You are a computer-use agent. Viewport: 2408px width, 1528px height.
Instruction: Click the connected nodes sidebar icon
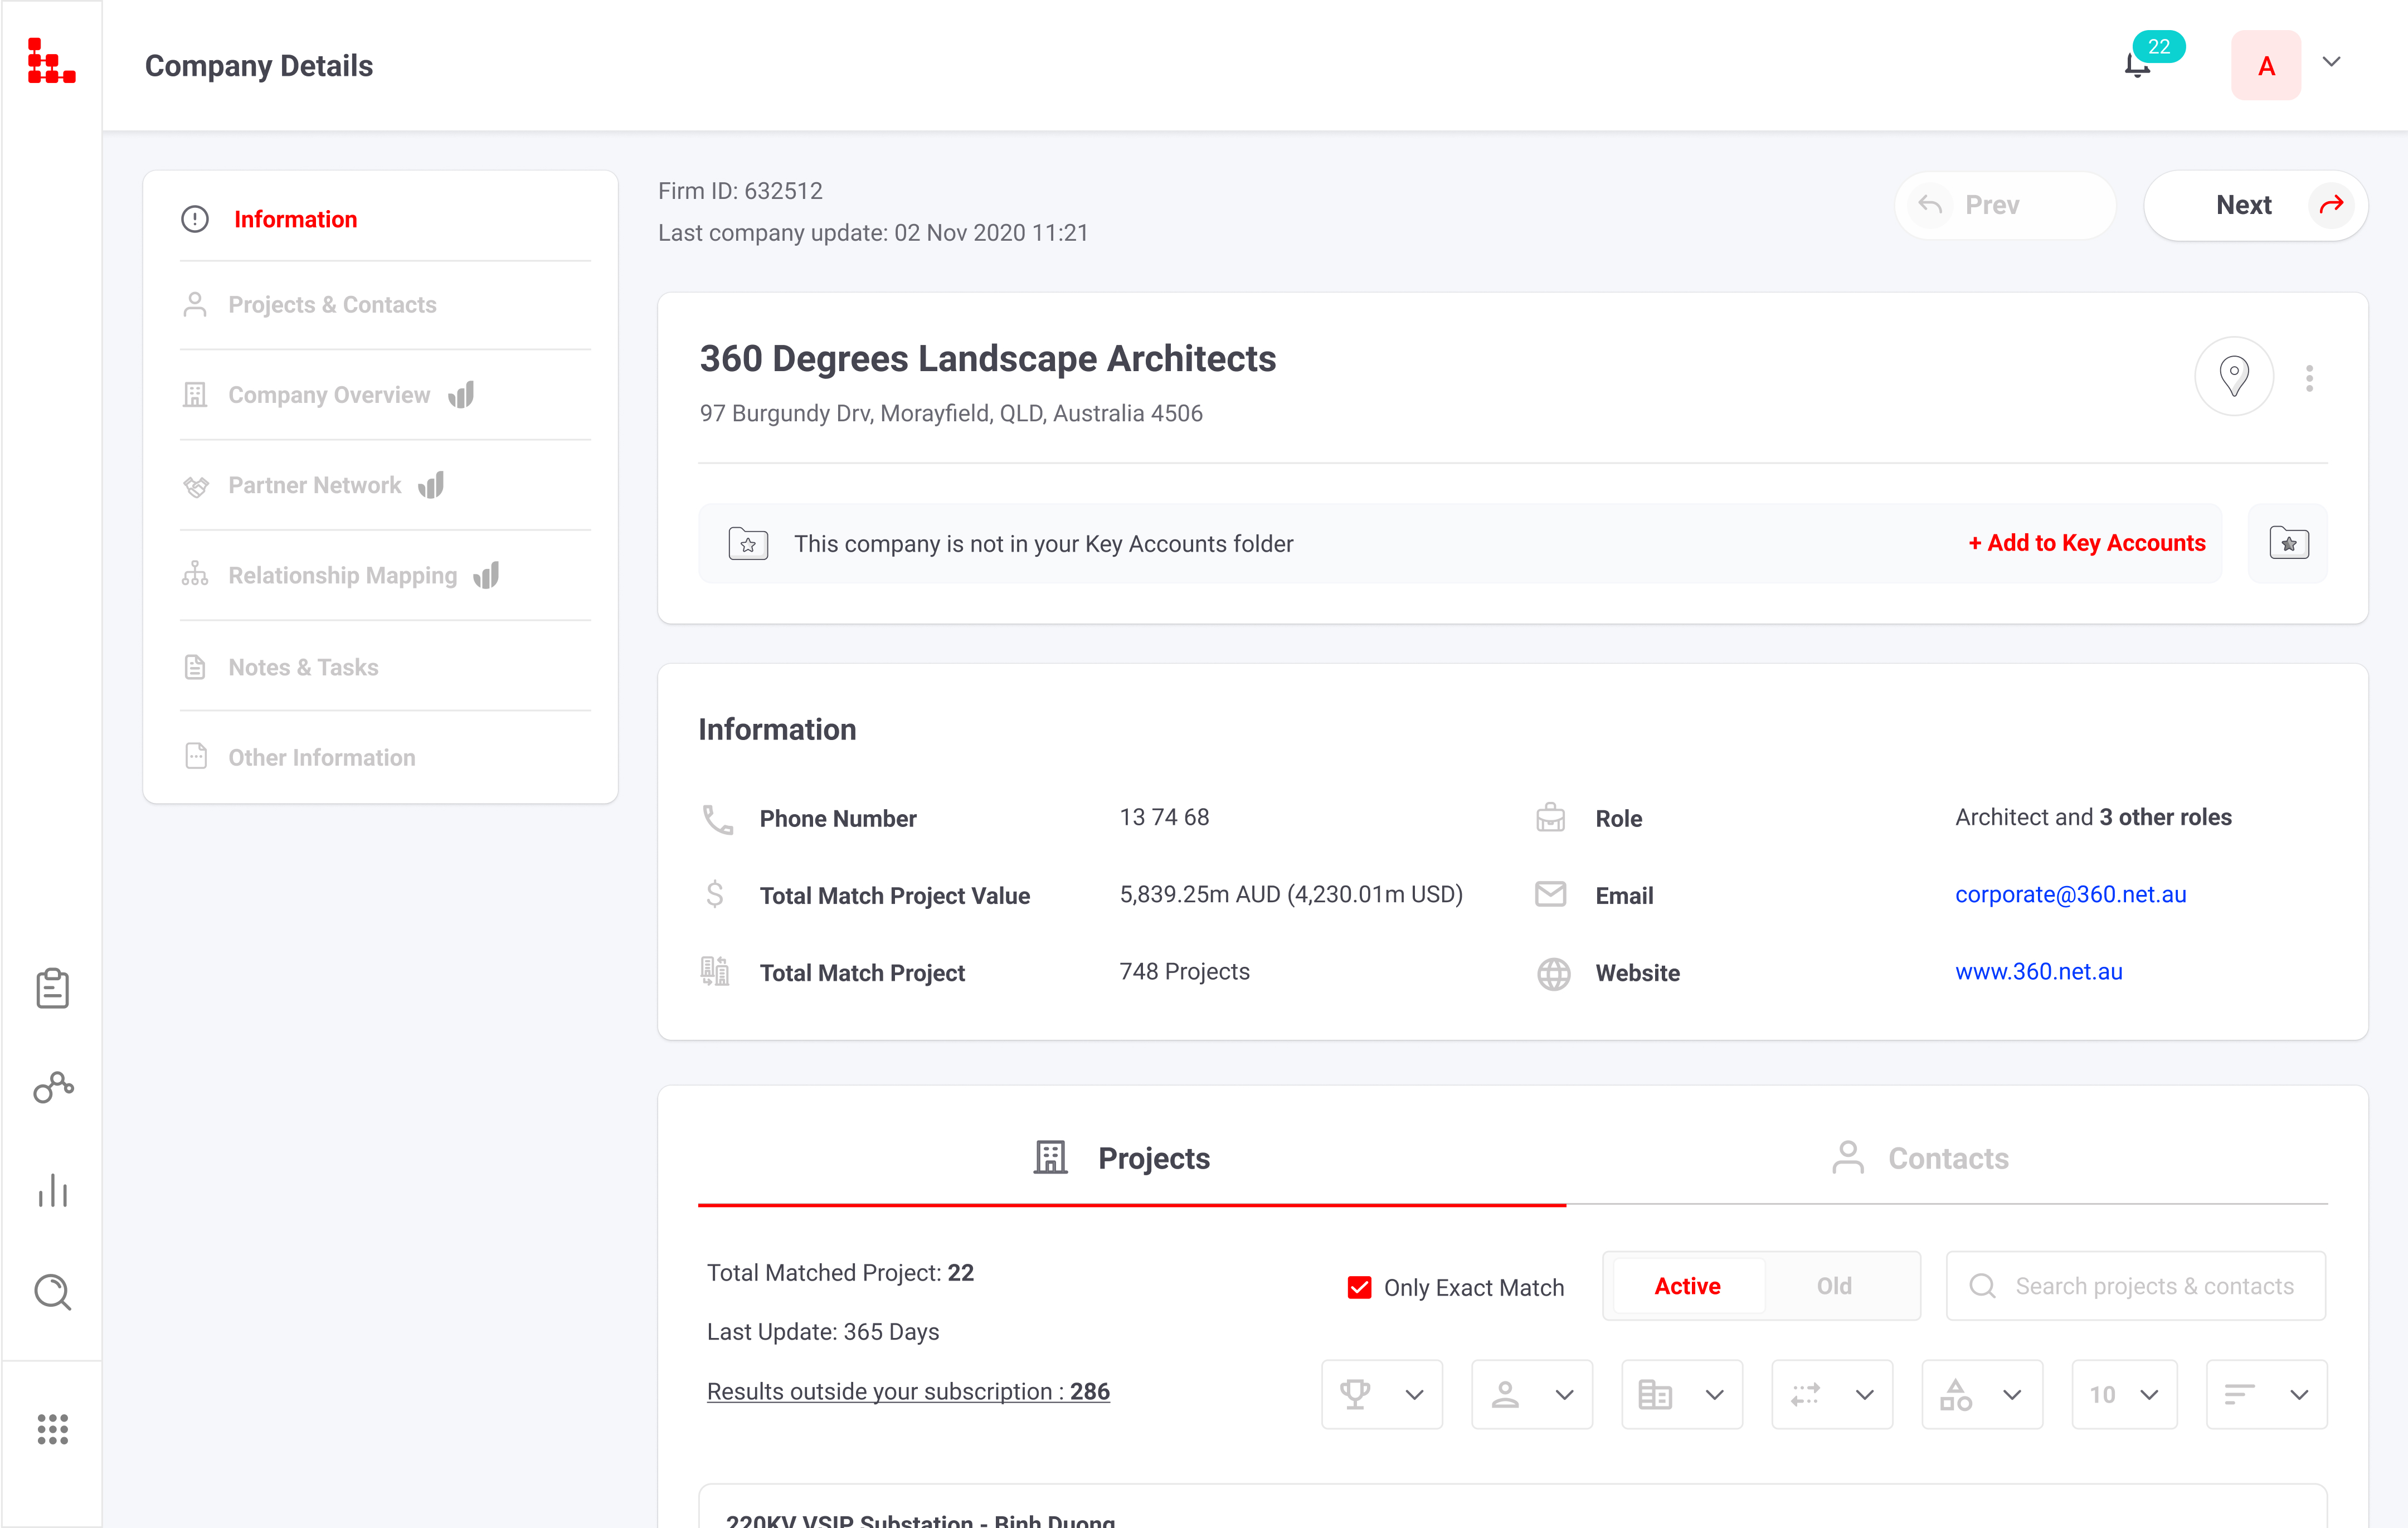click(52, 1088)
